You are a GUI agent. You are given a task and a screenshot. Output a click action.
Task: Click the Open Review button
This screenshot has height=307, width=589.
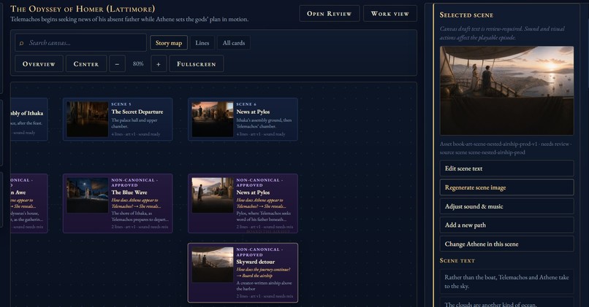pos(330,14)
